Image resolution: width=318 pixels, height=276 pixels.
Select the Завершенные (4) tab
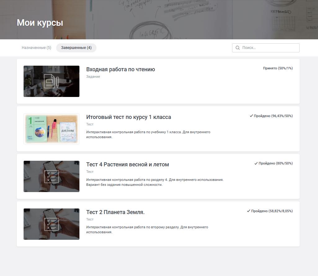76,48
